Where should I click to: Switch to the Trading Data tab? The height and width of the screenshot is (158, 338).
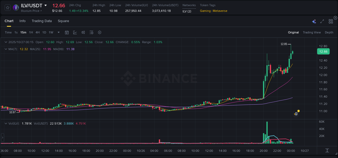tap(42, 21)
